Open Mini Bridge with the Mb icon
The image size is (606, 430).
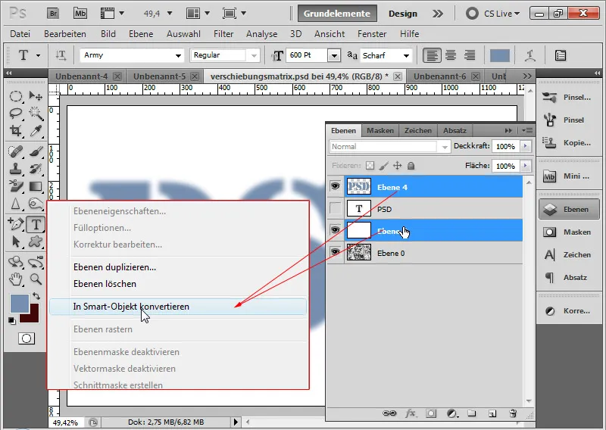point(80,14)
